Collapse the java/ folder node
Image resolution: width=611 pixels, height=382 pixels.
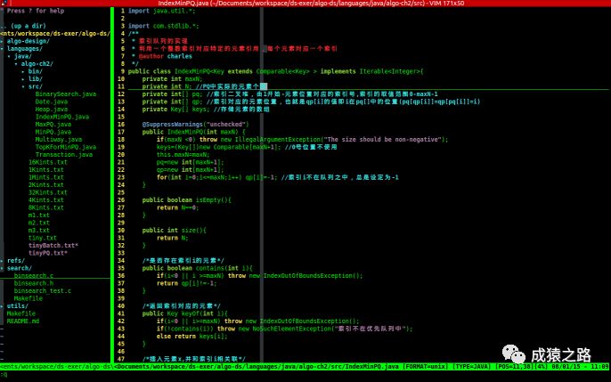coord(23,56)
